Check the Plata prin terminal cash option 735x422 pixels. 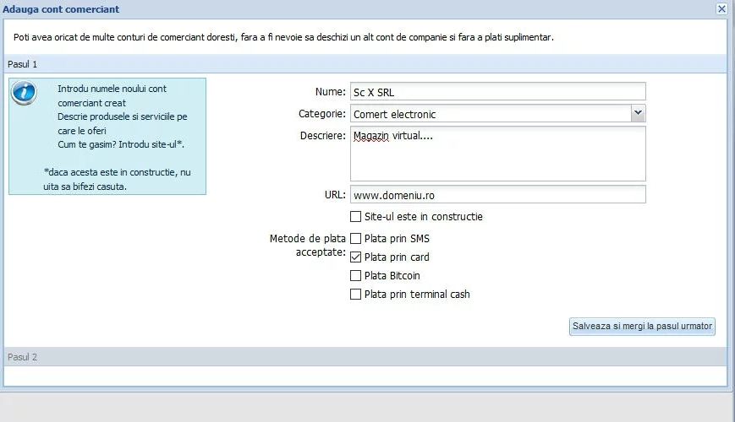(355, 295)
